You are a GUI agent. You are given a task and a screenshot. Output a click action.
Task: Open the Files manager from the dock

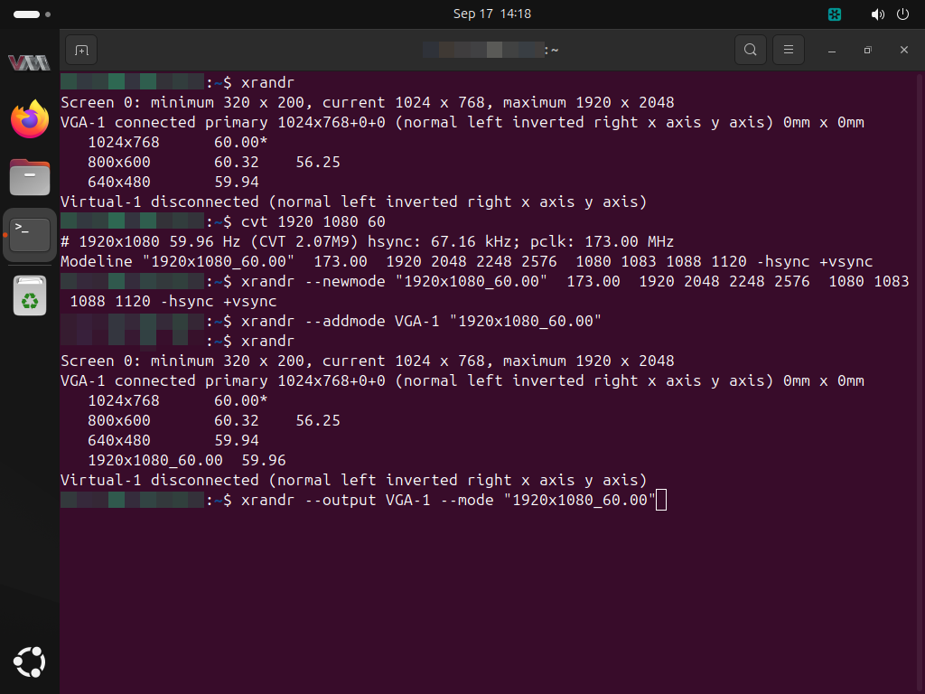(x=30, y=176)
